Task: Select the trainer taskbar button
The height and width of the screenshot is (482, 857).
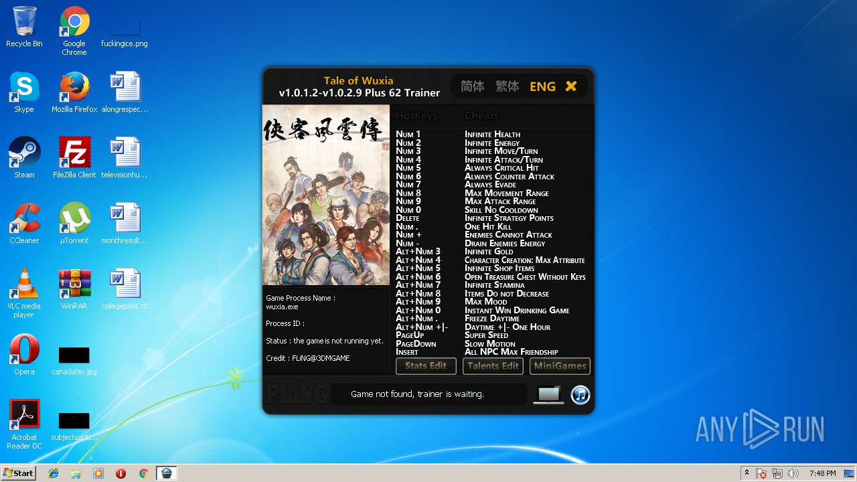Action: (167, 473)
